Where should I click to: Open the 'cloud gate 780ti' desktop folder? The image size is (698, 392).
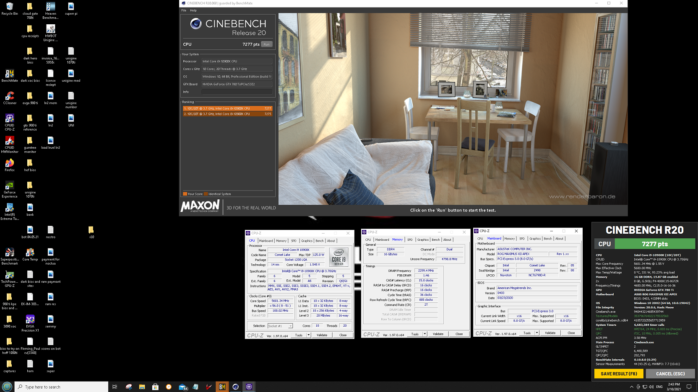[x=30, y=11]
